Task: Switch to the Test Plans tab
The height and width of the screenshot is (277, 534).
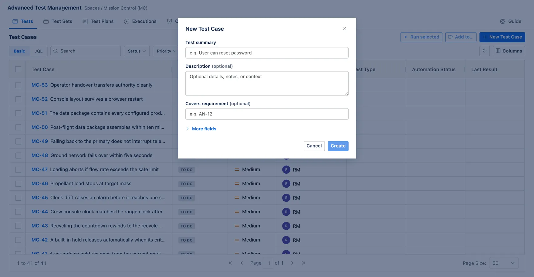Action: point(98,22)
